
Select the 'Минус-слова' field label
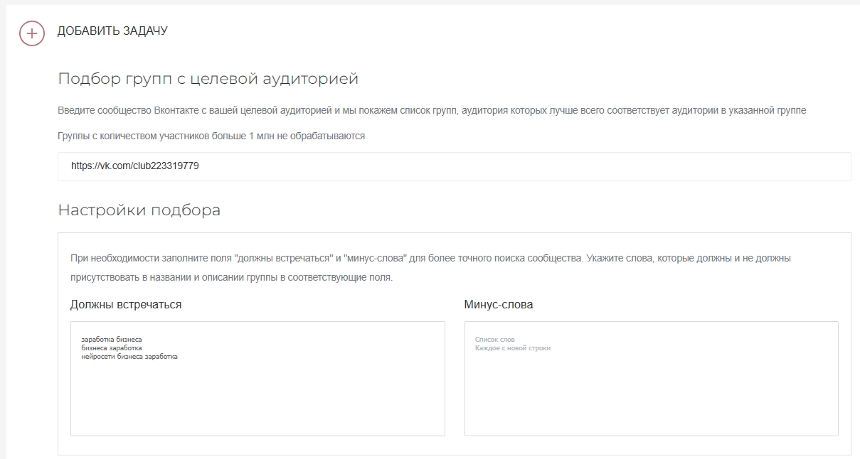(x=498, y=305)
